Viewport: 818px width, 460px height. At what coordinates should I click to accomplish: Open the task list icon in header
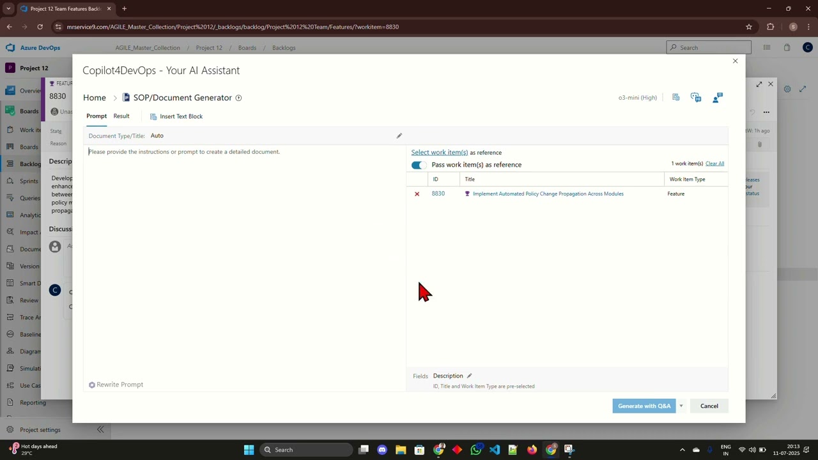pos(767,47)
